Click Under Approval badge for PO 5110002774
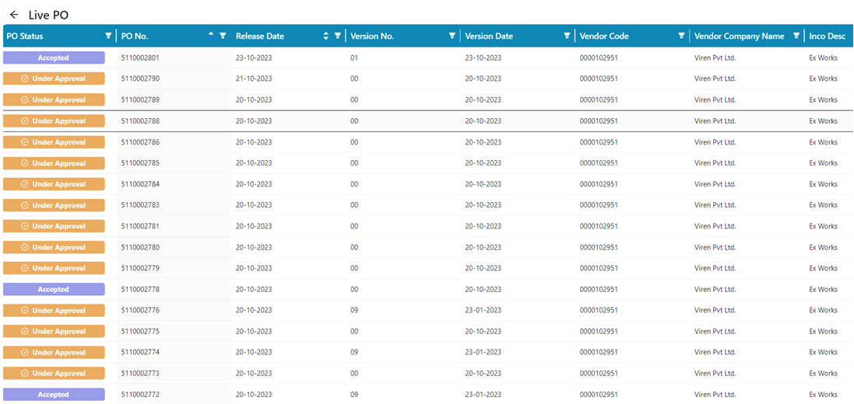This screenshot has height=404, width=854. [54, 353]
